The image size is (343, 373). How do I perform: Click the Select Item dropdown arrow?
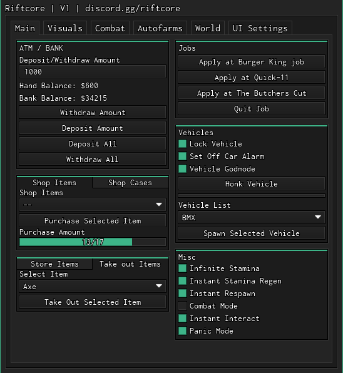tap(159, 286)
